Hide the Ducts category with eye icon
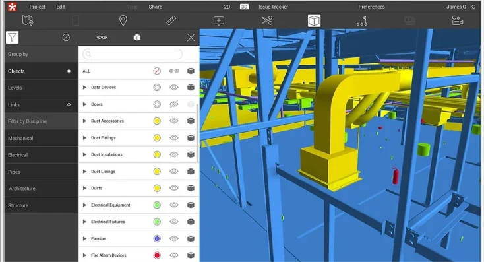484x262 pixels. pyautogui.click(x=174, y=188)
